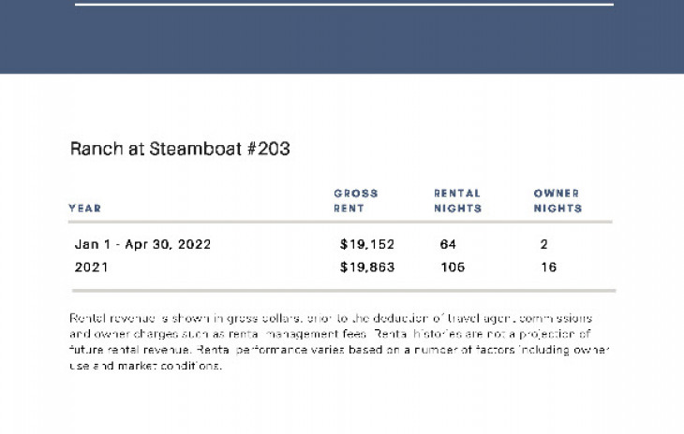
Task: Select the 64 rental nights value
Action: [448, 244]
